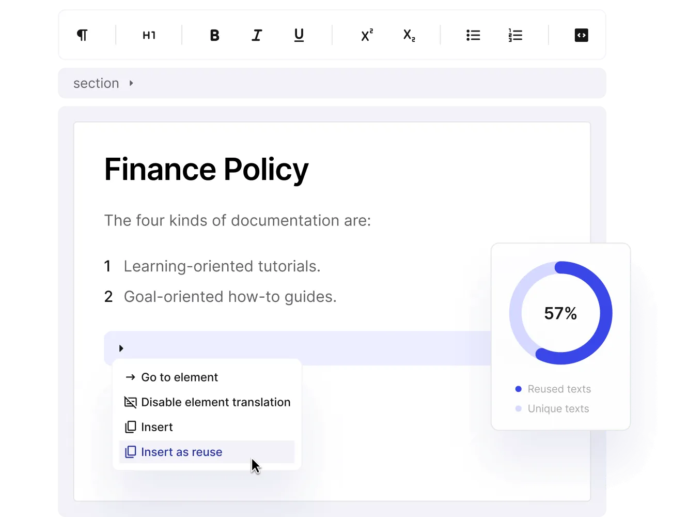Image resolution: width=688 pixels, height=517 pixels.
Task: Apply the H1 heading style
Action: (x=149, y=35)
